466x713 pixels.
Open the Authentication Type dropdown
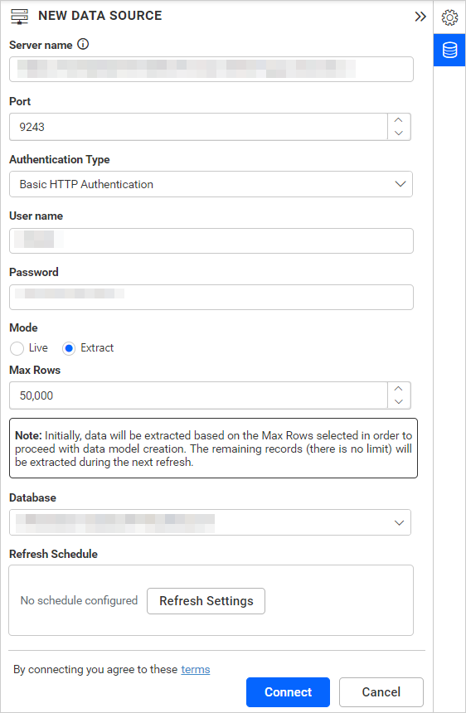click(211, 184)
